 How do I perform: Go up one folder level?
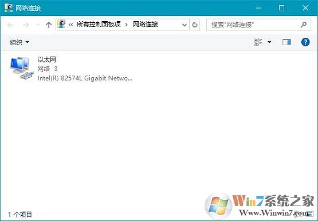click(49, 25)
